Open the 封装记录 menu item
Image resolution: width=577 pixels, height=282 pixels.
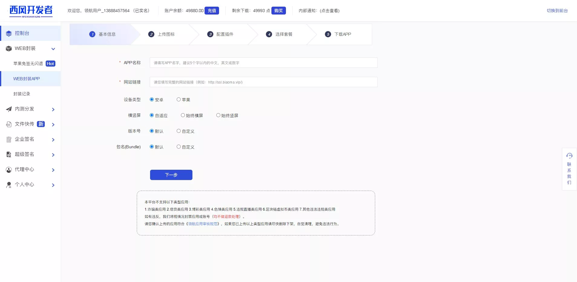[x=22, y=94]
